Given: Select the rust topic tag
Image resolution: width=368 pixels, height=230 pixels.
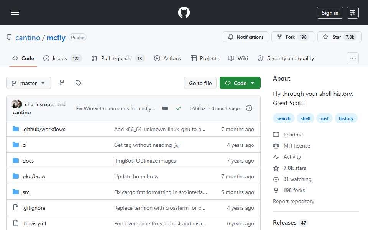Looking at the screenshot, I should pos(324,118).
